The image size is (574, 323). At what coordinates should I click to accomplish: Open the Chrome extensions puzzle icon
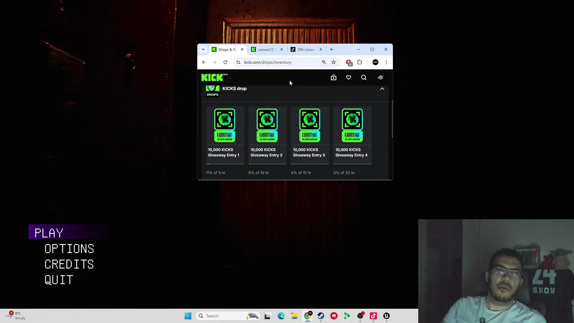[360, 62]
